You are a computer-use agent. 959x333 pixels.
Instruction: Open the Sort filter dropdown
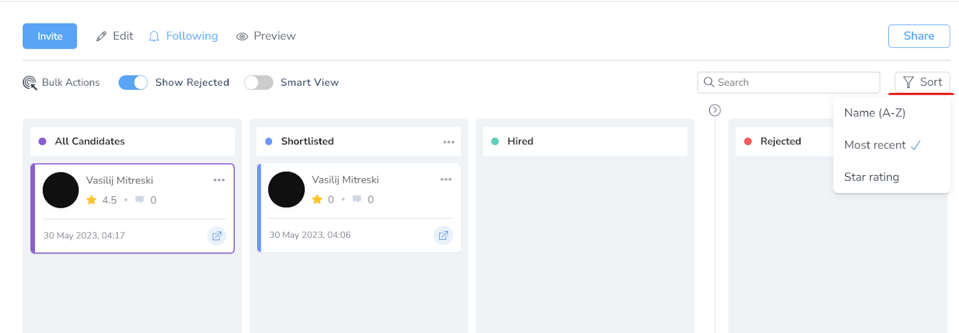click(x=922, y=82)
